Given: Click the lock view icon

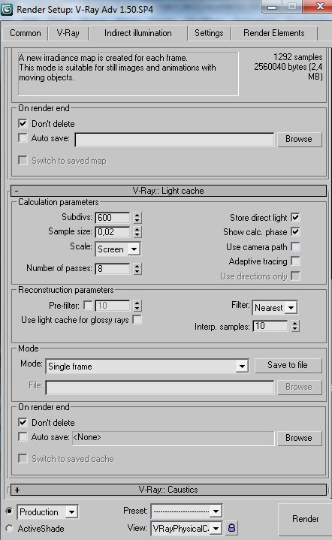Looking at the screenshot, I should pyautogui.click(x=231, y=527).
